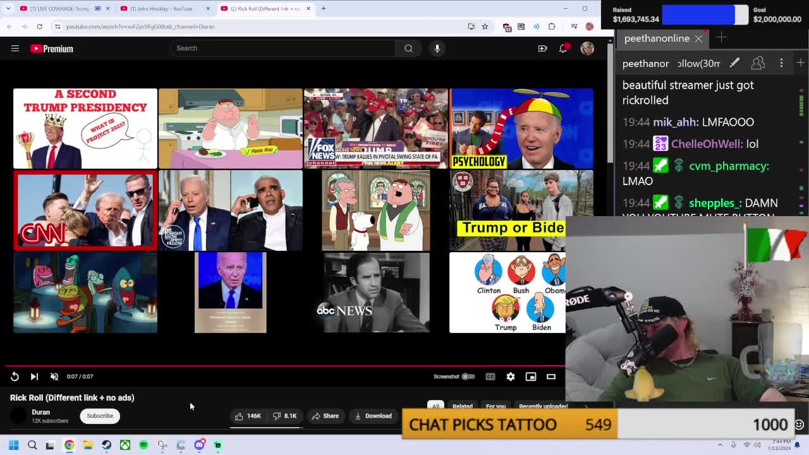Click the chat edit pencil icon

coord(734,63)
